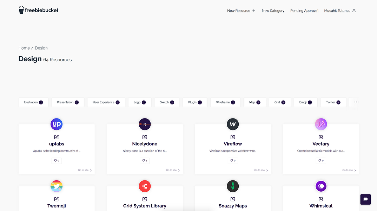Click the uplabs logo avatar
The image size is (377, 211).
click(57, 124)
